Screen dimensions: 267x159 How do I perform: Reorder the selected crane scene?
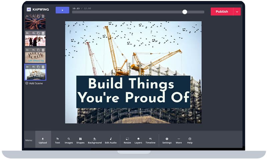coord(33,67)
